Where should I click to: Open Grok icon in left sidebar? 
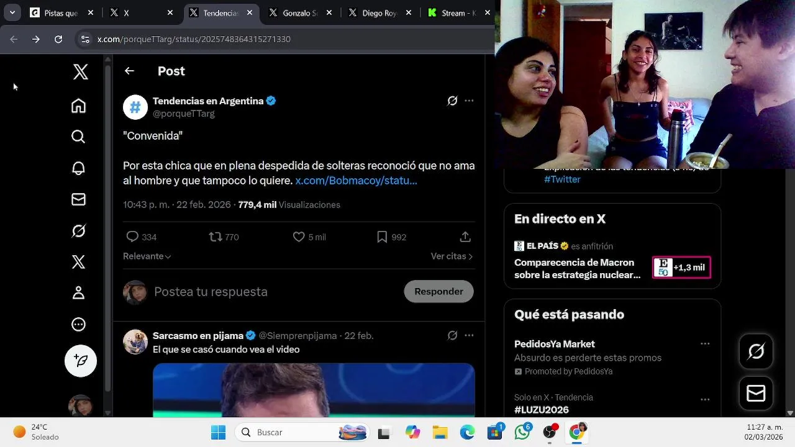click(78, 231)
